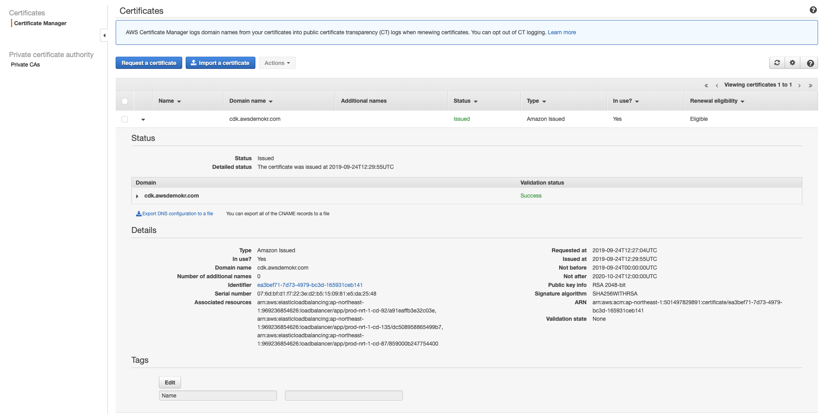Viewport: 820px width, 414px height.
Task: Open the Actions dropdown
Action: [277, 63]
